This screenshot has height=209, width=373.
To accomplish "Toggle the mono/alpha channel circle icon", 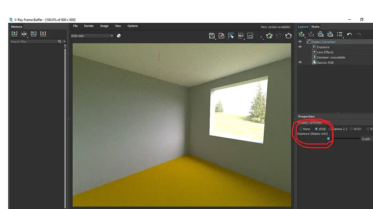I will [119, 36].
